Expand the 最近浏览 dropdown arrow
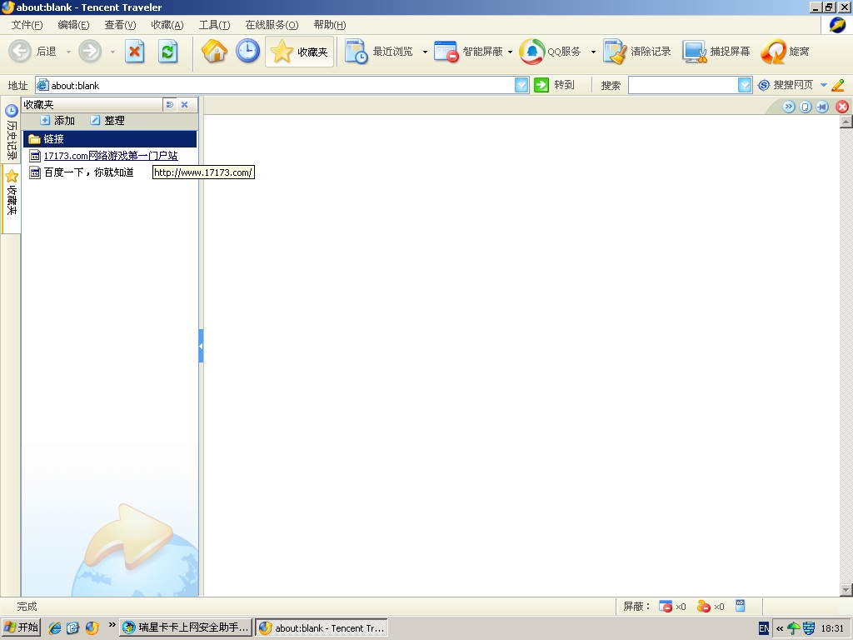The height and width of the screenshot is (640, 853). point(425,52)
